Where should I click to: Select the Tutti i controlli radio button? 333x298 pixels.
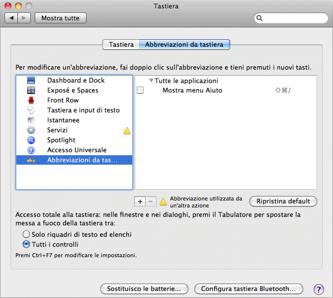26,244
